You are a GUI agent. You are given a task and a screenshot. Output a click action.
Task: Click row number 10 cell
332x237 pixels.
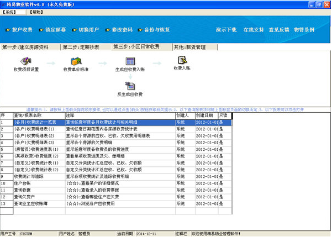[x=7, y=183]
